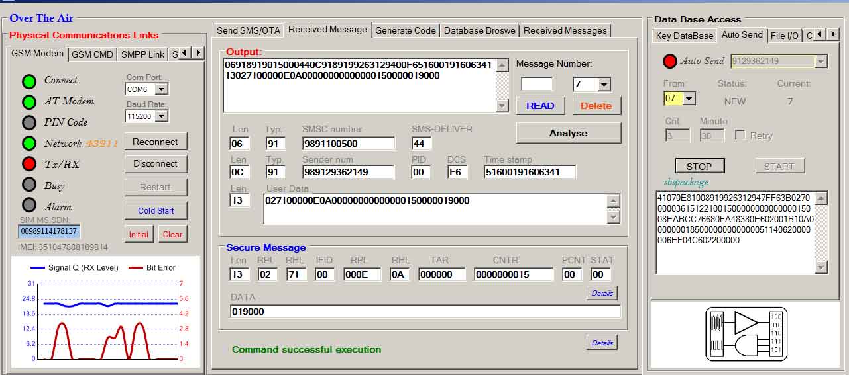
Task: Click the Analyse button
Action: click(569, 133)
